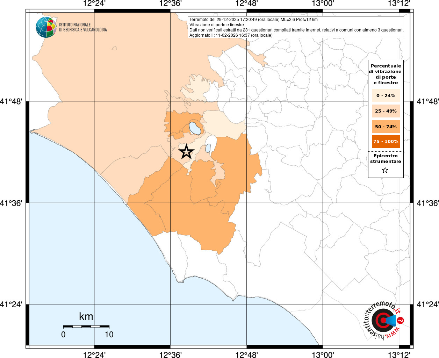The height and width of the screenshot is (358, 439).
Task: Click the upper lake near 12°40'
Action: 195,128
